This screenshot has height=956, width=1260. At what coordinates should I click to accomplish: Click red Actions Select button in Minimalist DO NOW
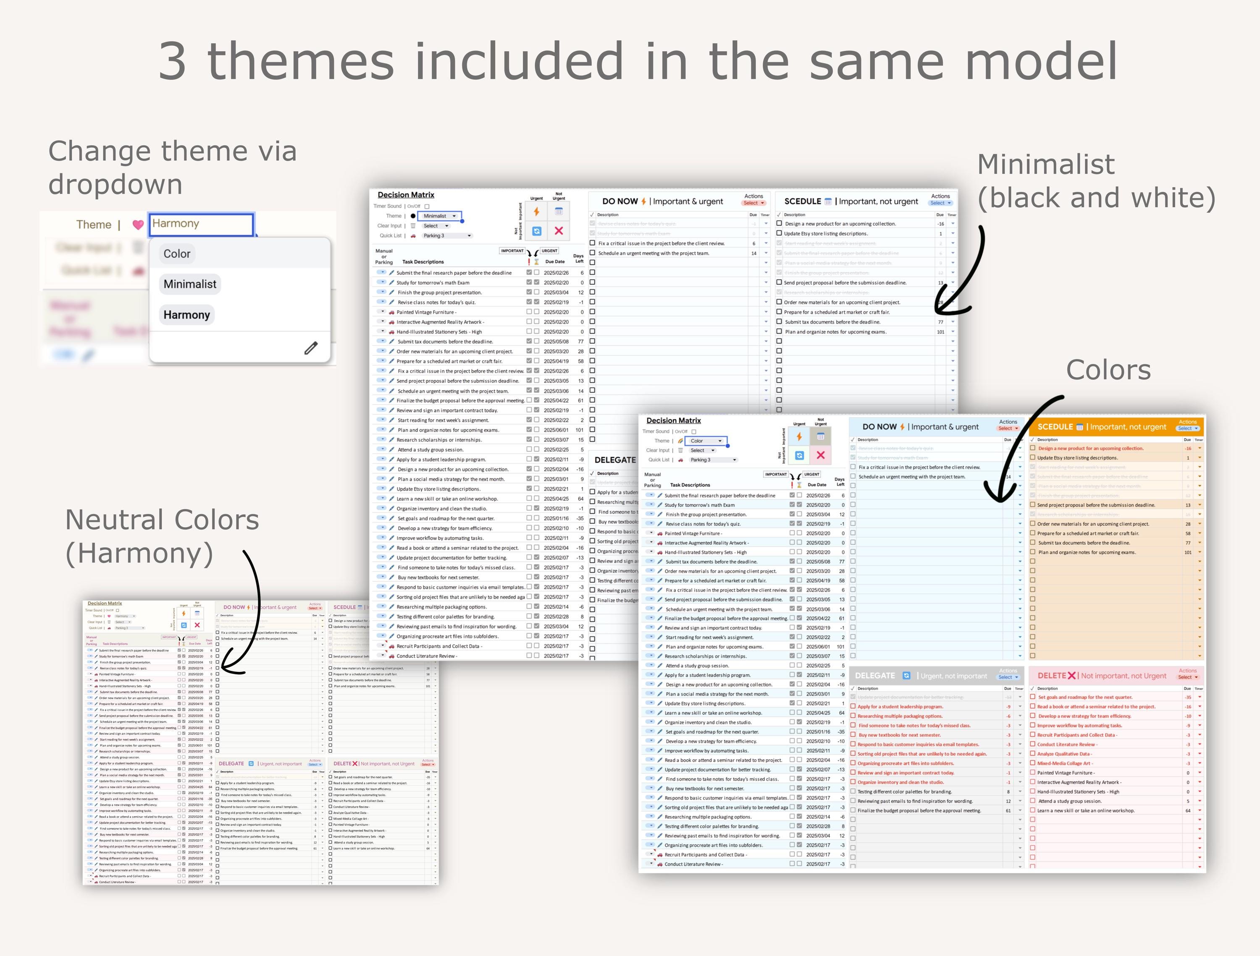pyautogui.click(x=753, y=203)
